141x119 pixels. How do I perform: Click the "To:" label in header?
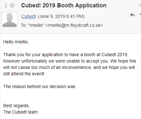point(24,25)
